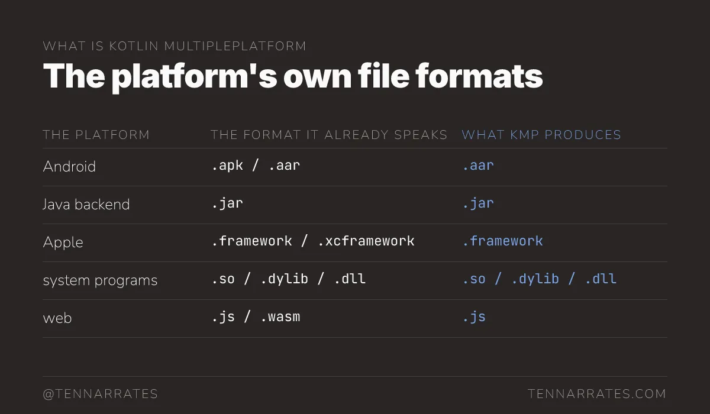Select the white ".so / .dylib / .dll" cell
Viewport: 710px width, 414px height.
pos(289,279)
